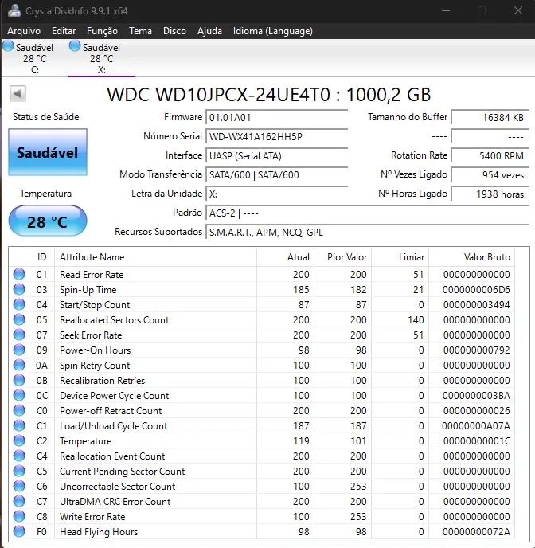Image resolution: width=535 pixels, height=548 pixels.
Task: Open the Ajuda menu
Action: [x=209, y=31]
